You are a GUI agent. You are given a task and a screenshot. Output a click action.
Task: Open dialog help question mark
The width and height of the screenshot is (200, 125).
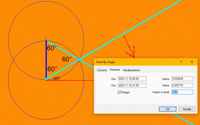click(x=181, y=62)
